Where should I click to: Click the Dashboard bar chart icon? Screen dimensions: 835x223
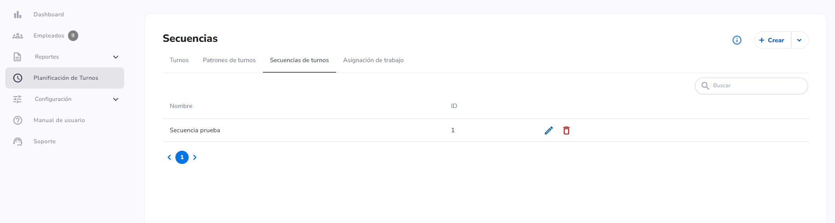[x=18, y=15]
